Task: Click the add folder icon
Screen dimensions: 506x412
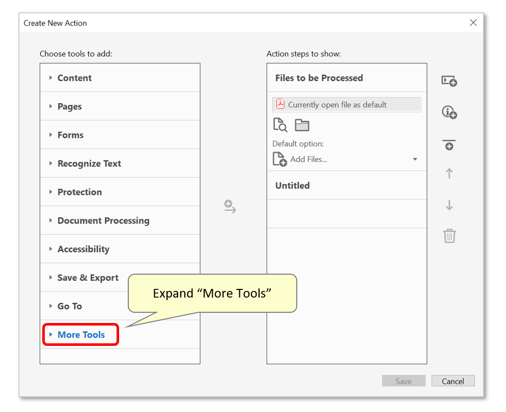Action: tap(302, 125)
